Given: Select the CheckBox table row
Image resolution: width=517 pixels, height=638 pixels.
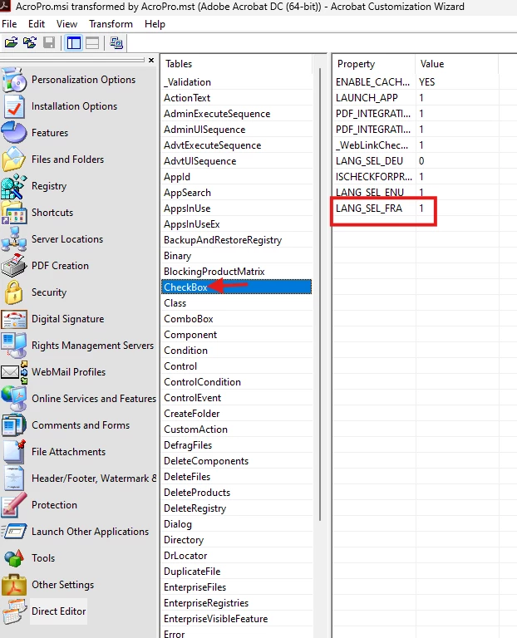Looking at the screenshot, I should pyautogui.click(x=237, y=287).
